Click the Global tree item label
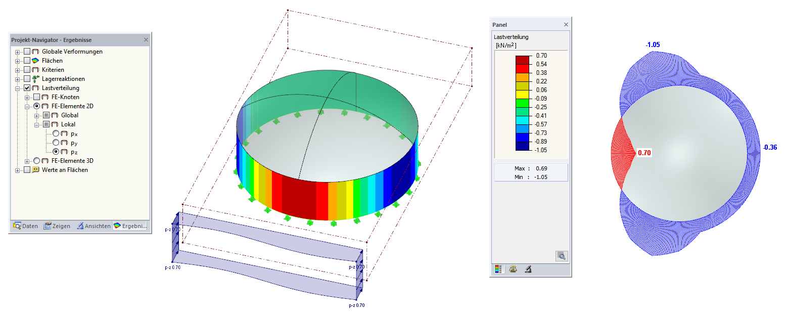Screen dimensions: 788x313 coord(70,115)
